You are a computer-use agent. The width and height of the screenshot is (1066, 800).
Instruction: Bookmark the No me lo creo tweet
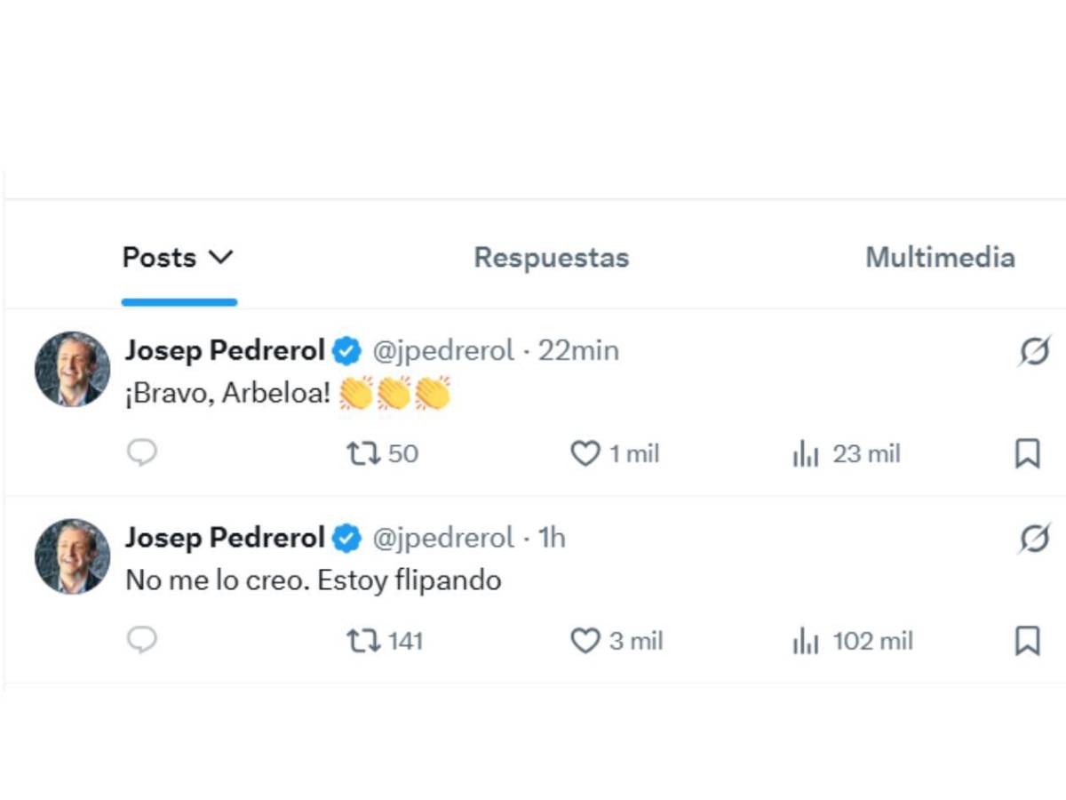coord(1027,640)
